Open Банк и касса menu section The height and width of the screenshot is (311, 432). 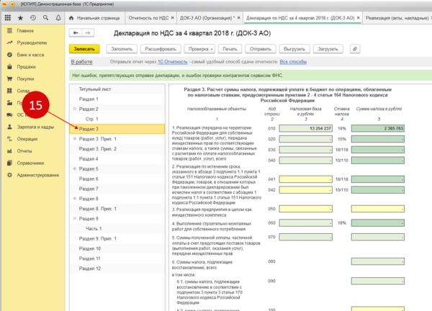point(30,55)
